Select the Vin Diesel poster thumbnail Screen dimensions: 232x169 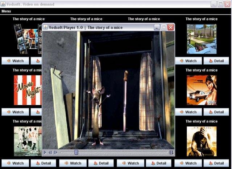(202, 141)
